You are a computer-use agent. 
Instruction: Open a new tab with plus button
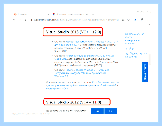tap(93, 14)
